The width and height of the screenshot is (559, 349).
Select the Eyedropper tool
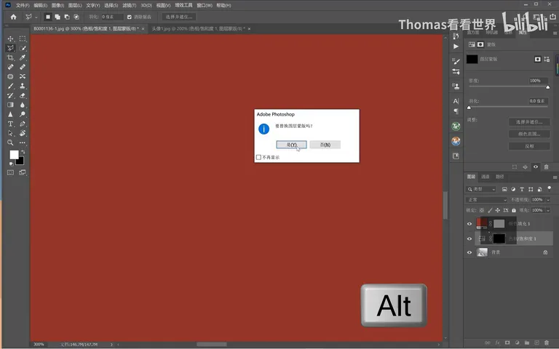coord(23,57)
